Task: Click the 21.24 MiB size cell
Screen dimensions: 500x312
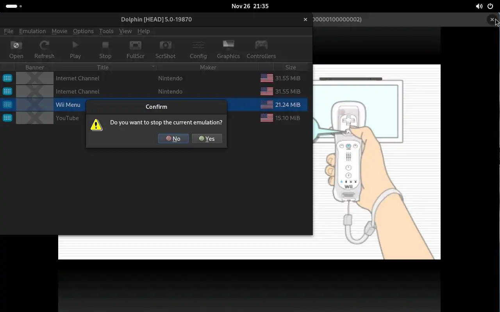Action: pyautogui.click(x=287, y=105)
